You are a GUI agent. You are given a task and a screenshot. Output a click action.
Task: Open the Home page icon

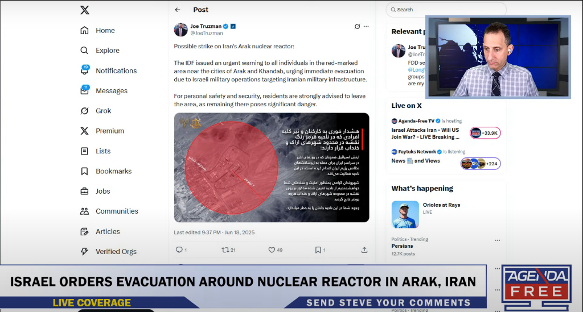[84, 31]
